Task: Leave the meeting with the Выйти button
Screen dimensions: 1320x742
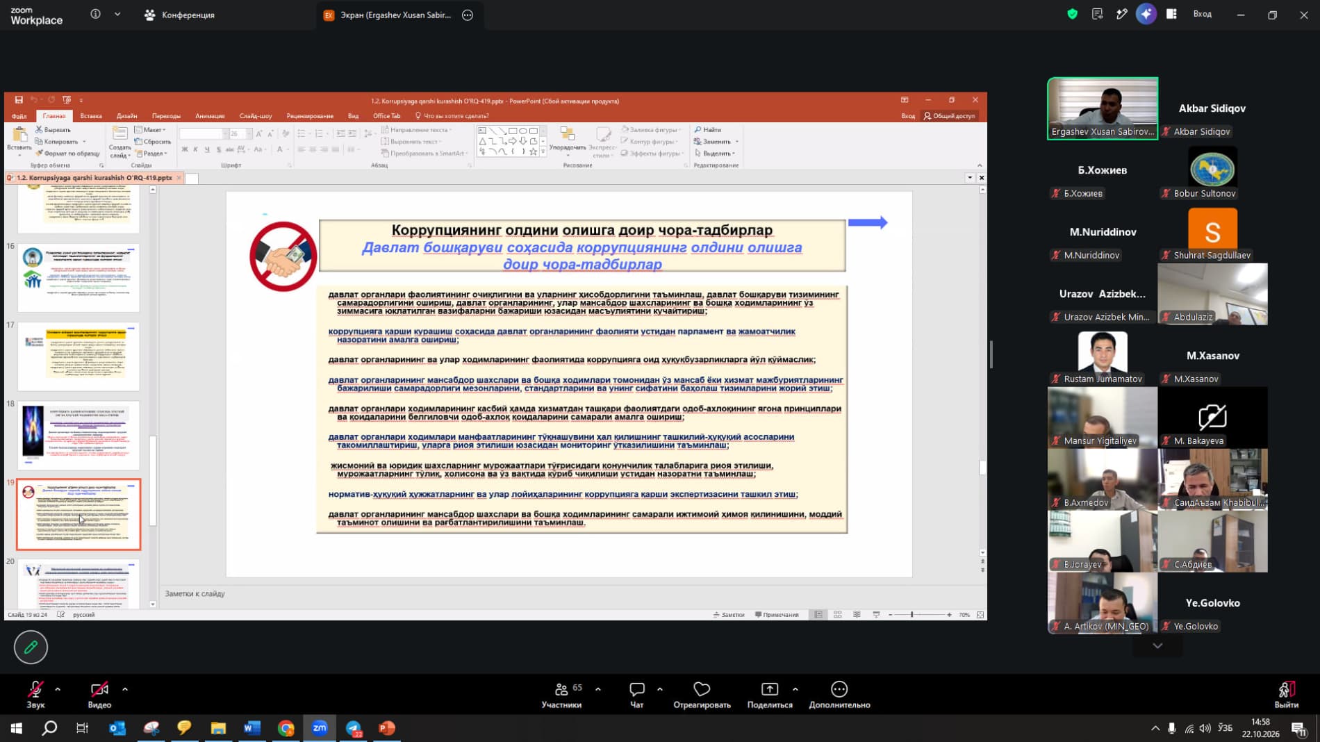Action: [x=1286, y=694]
